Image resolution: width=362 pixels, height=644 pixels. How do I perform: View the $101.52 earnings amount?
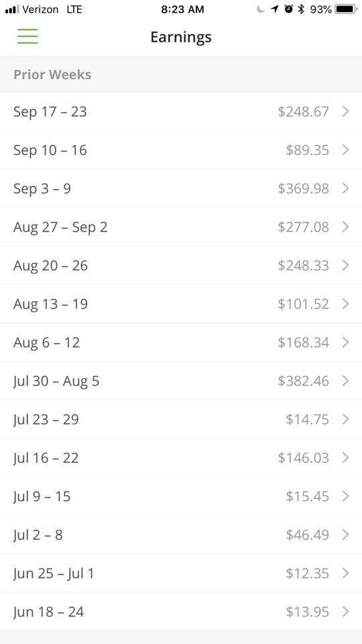(x=303, y=304)
